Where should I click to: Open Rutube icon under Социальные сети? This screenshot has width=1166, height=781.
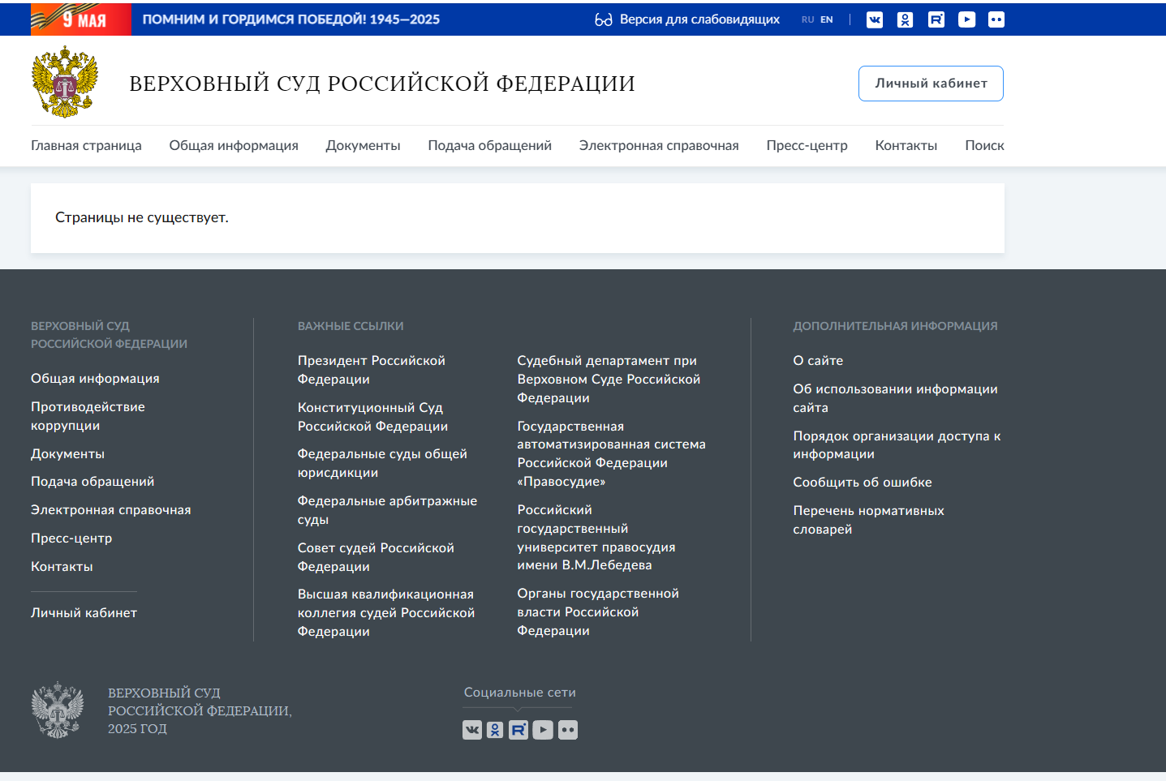pyautogui.click(x=518, y=730)
